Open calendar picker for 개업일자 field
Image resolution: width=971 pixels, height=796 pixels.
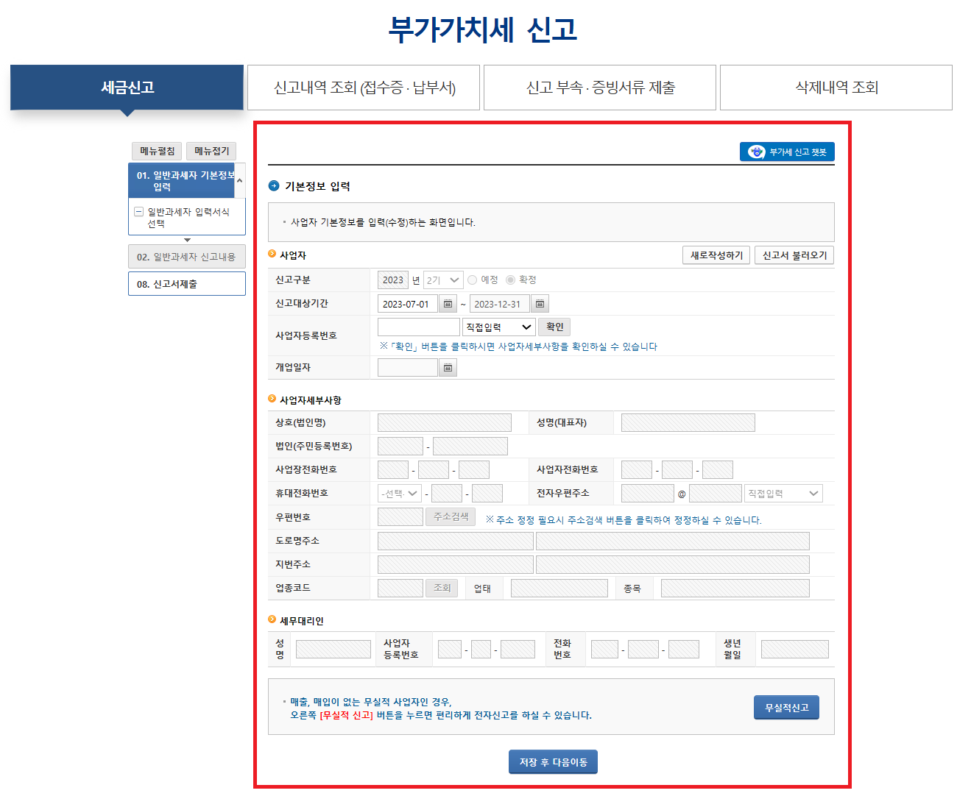coord(448,366)
